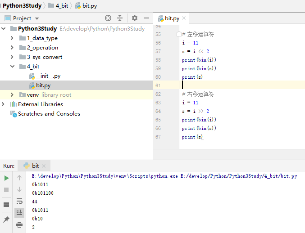Image resolution: width=305 pixels, height=233 pixels.
Task: Hide the Project tool window
Action: [x=146, y=18]
